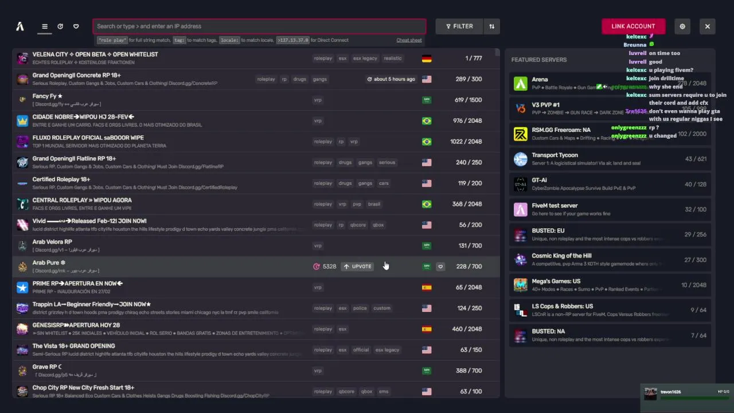Click the RSM.GG Freeroam server icon

[520, 134]
